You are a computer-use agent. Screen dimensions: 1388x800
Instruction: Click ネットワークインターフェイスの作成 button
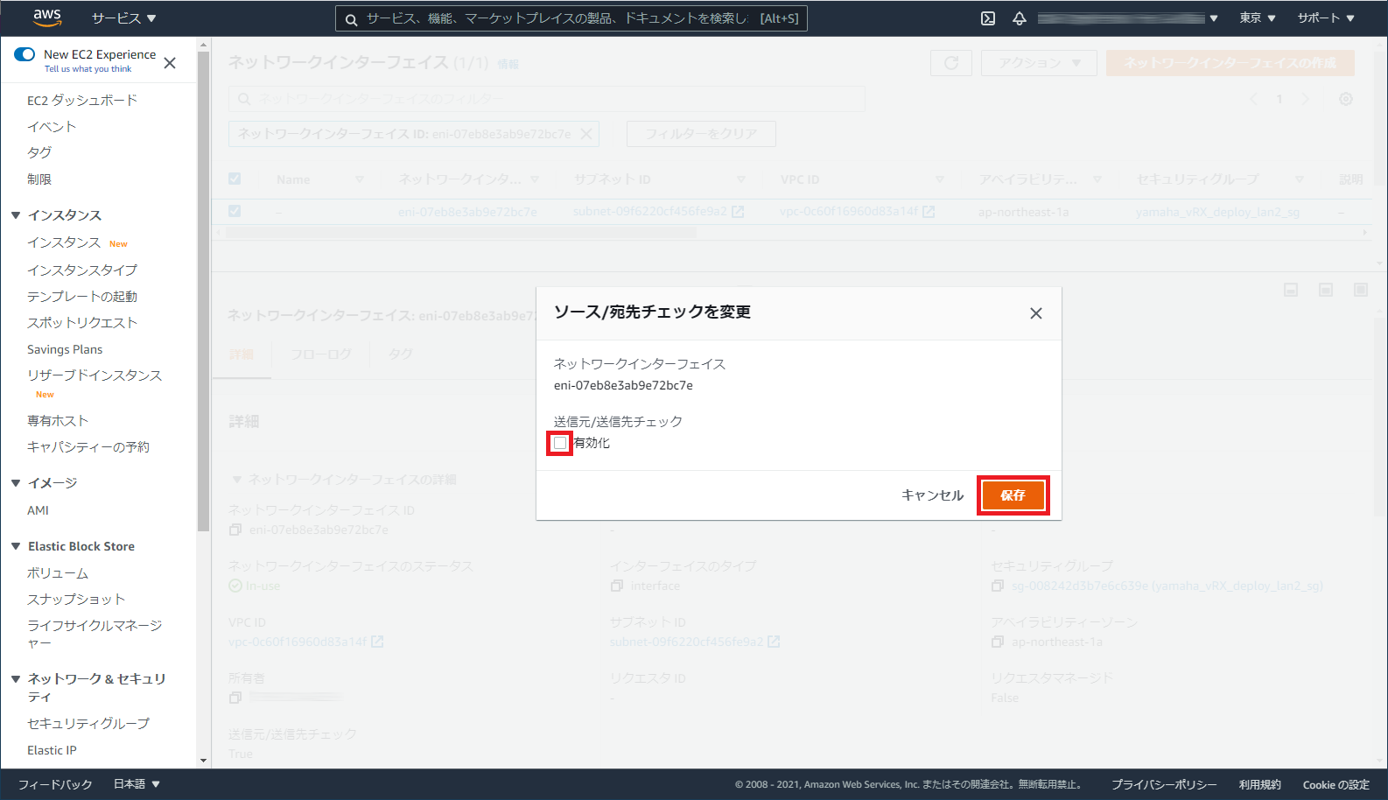click(x=1230, y=63)
